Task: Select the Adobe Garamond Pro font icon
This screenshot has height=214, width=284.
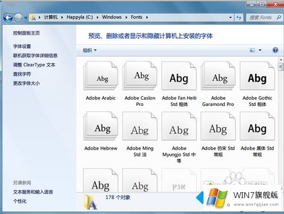Action: 218,76
